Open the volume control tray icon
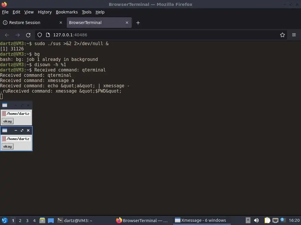Image resolution: width=301 pixels, height=225 pixels. [256, 220]
